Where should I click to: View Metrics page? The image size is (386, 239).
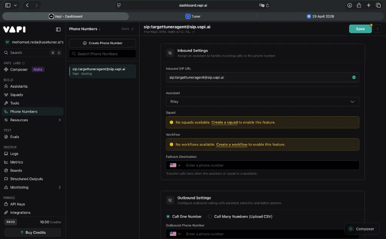point(17,162)
